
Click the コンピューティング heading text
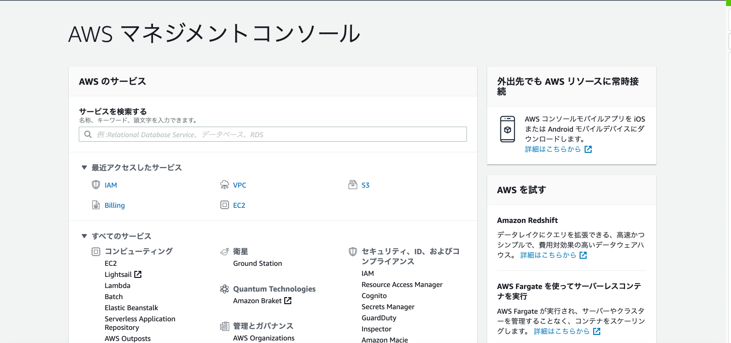pos(139,251)
